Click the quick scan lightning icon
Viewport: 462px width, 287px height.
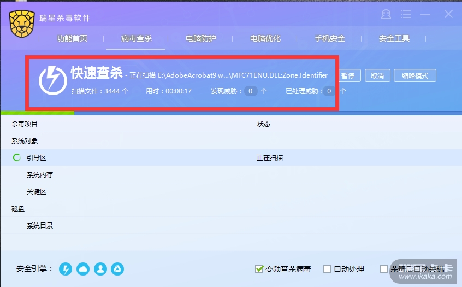tap(53, 80)
